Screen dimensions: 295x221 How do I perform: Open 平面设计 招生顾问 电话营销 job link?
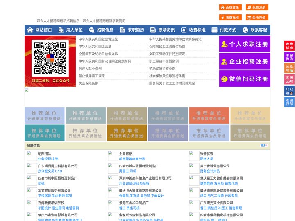point(58,208)
